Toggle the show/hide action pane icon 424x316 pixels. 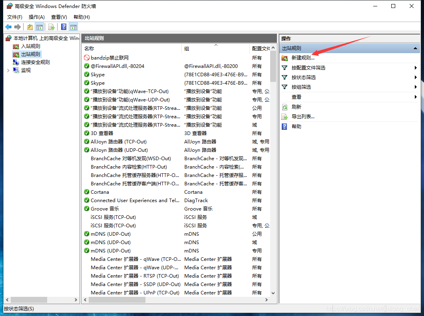point(74,27)
